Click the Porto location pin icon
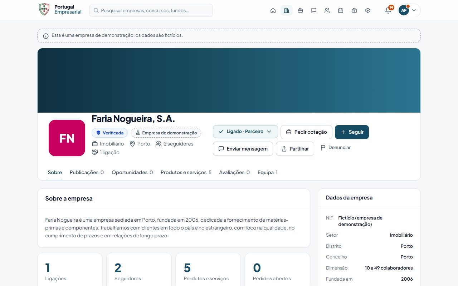 click(132, 144)
